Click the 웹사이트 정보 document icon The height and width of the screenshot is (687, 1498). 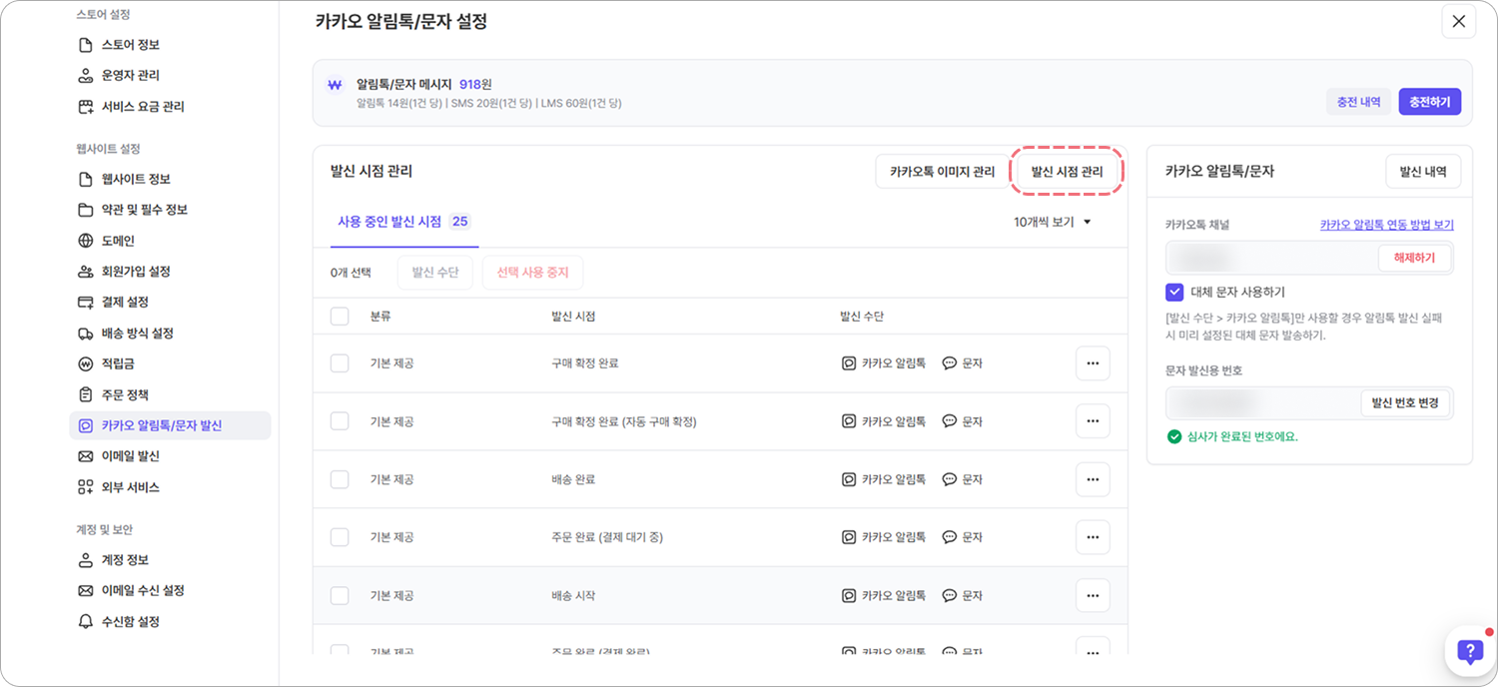(85, 179)
